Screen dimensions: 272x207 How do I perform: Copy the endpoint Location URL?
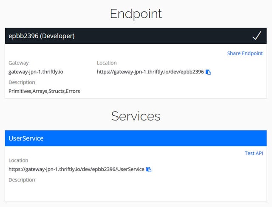tap(208, 72)
